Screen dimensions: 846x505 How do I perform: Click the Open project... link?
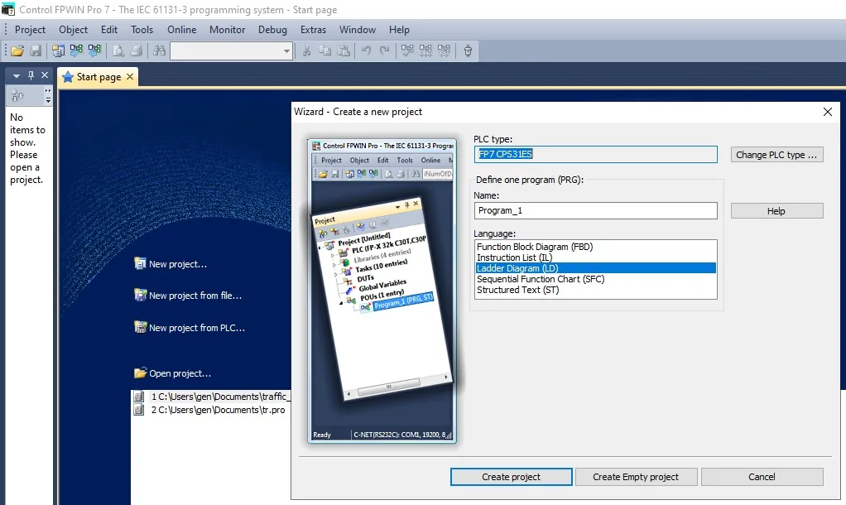(173, 373)
